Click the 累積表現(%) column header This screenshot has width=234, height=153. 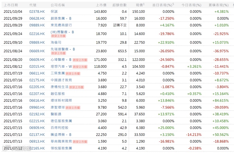tap(219, 5)
